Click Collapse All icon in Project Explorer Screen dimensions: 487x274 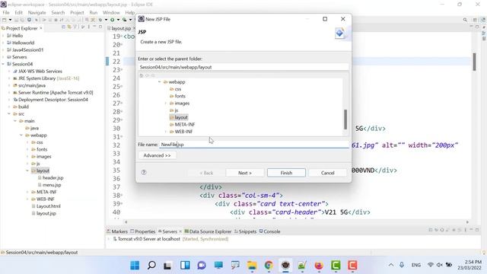[63, 27]
